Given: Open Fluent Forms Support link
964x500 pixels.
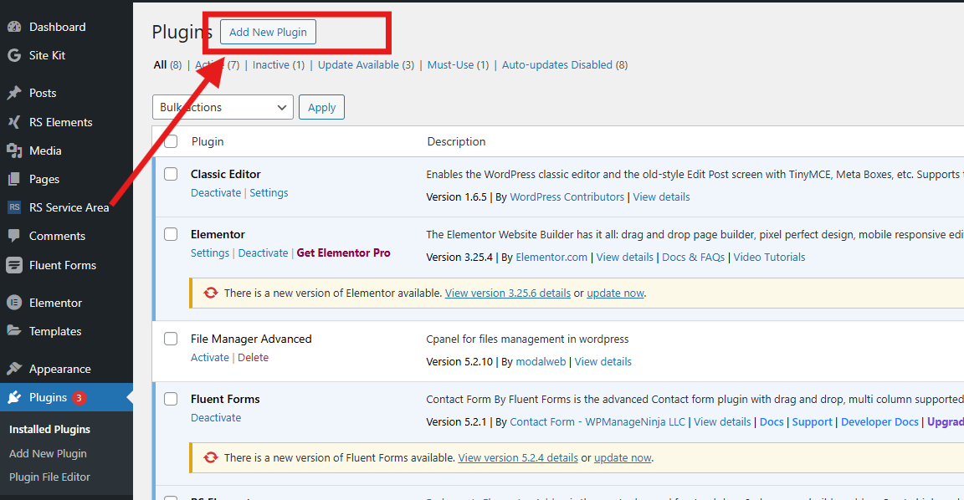Looking at the screenshot, I should (x=813, y=422).
